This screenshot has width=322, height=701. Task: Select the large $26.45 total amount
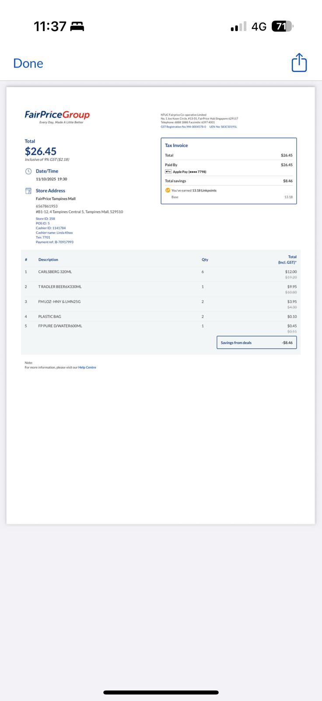[x=41, y=151]
